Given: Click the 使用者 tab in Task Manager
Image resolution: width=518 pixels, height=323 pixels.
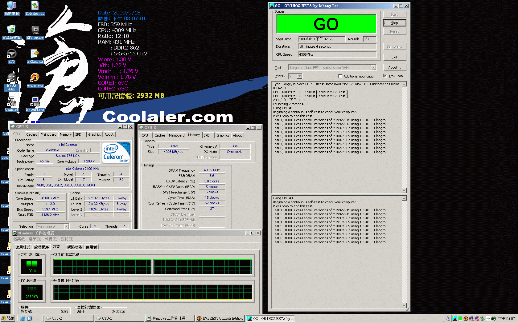Looking at the screenshot, I should 91,247.
